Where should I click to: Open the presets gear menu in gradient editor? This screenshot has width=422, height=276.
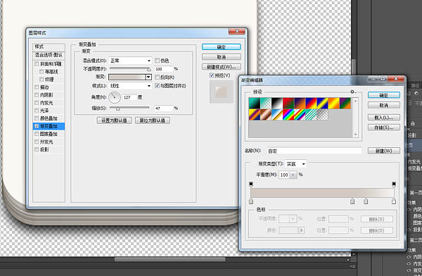pos(353,92)
